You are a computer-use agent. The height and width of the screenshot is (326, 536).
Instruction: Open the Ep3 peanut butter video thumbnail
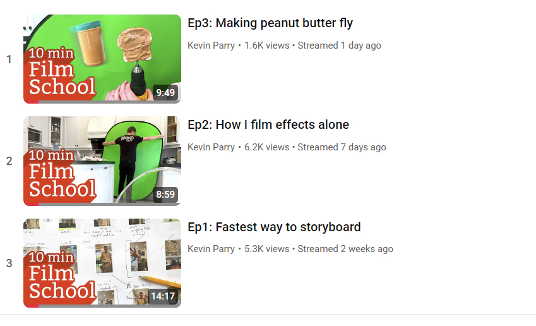click(102, 59)
